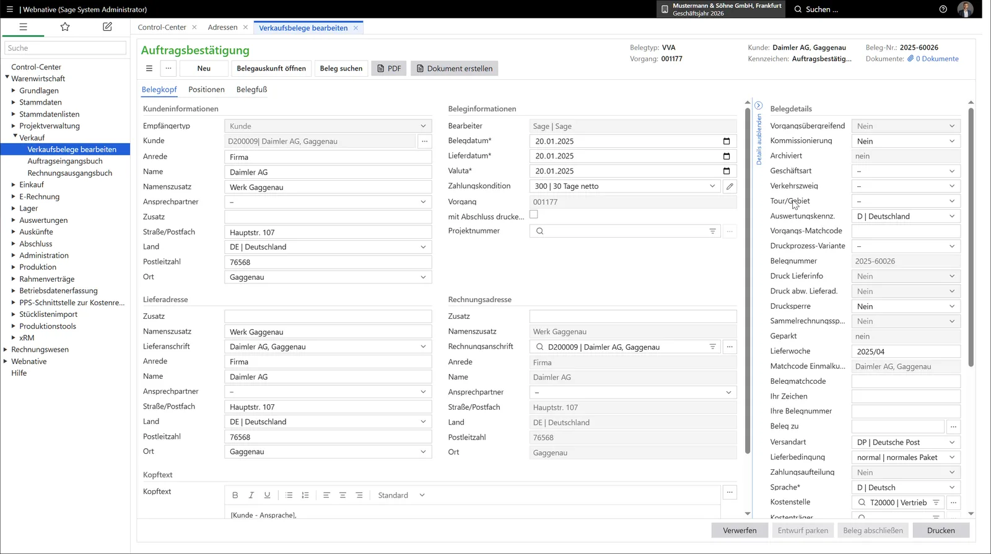Switch to the Belegfuß tab
This screenshot has width=991, height=554.
pos(251,89)
